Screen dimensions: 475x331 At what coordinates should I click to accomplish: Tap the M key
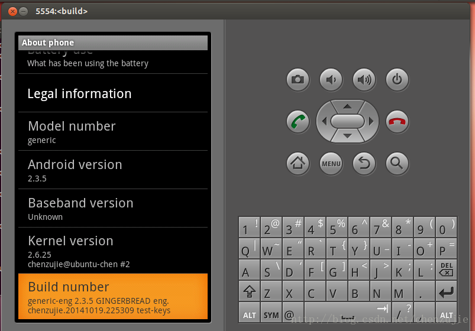(402, 291)
